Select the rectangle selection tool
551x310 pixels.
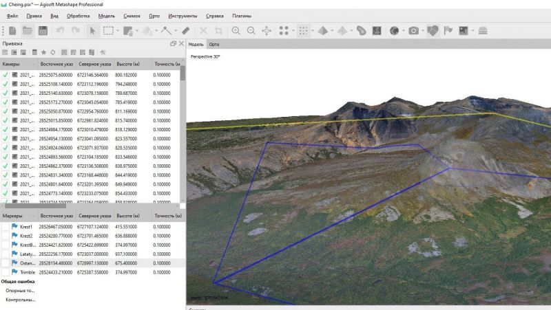point(108,30)
